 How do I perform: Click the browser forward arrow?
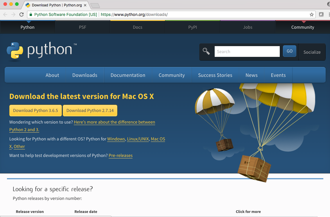pyautogui.click(x=13, y=15)
